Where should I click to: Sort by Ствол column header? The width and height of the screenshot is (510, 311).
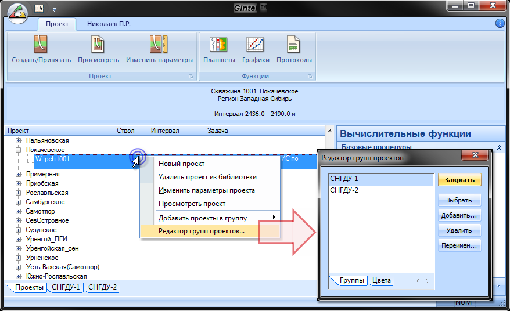point(131,131)
